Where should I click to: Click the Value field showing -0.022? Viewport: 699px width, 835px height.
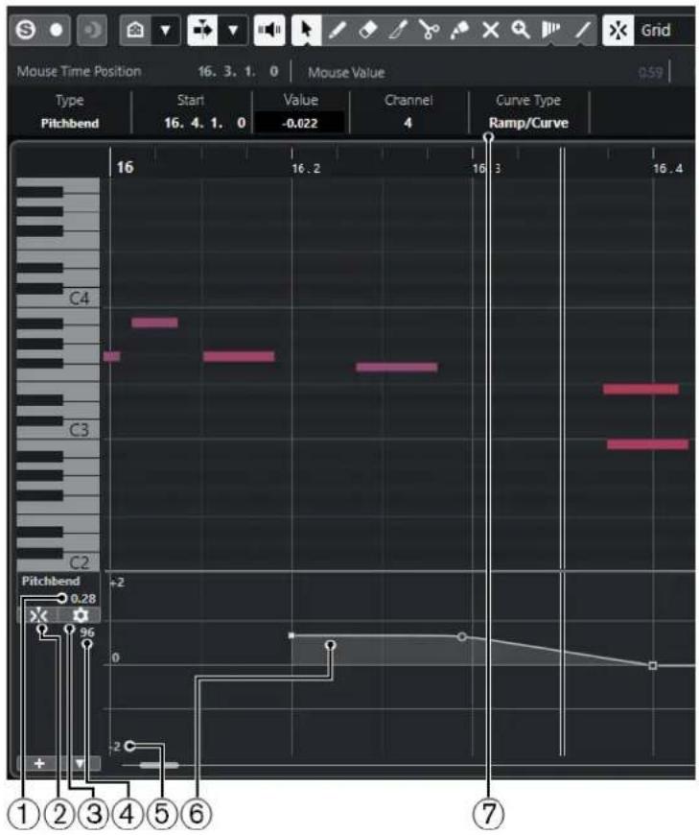coord(299,123)
